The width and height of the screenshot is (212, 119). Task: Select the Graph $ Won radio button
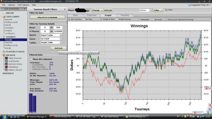click(101, 19)
